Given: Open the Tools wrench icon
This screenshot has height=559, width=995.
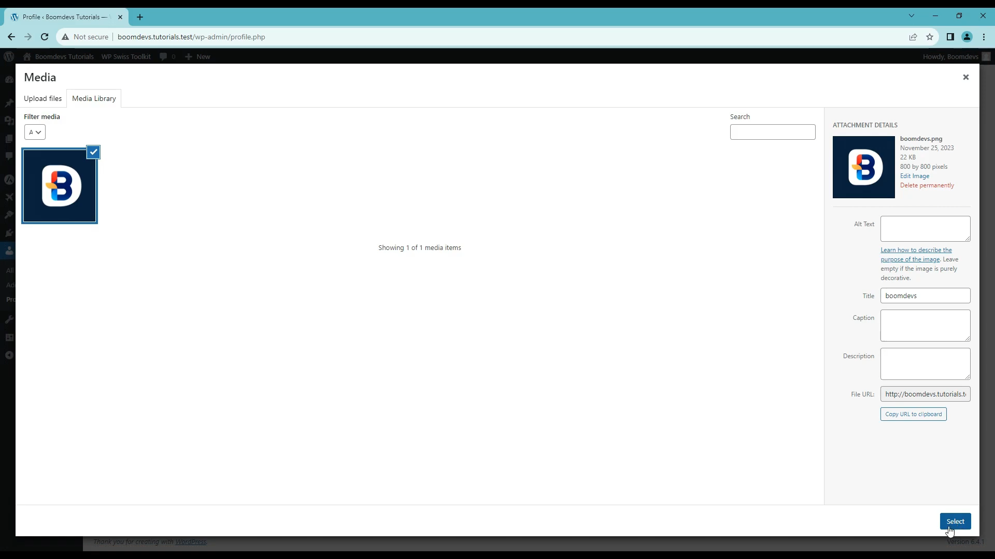Looking at the screenshot, I should point(9,319).
